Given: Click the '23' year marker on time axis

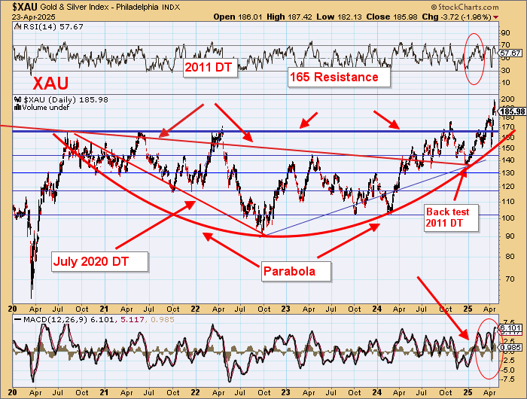Looking at the screenshot, I should (286, 309).
